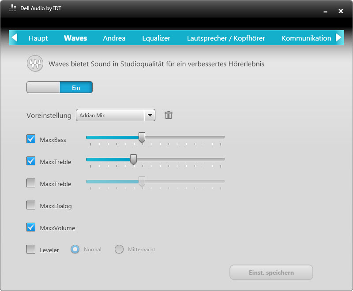The image size is (353, 291).
Task: Click the Dell Audio by IDT title
Action: 41,8
